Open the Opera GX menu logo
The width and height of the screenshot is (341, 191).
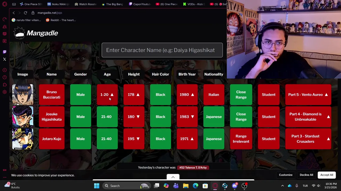(x=5, y=4)
